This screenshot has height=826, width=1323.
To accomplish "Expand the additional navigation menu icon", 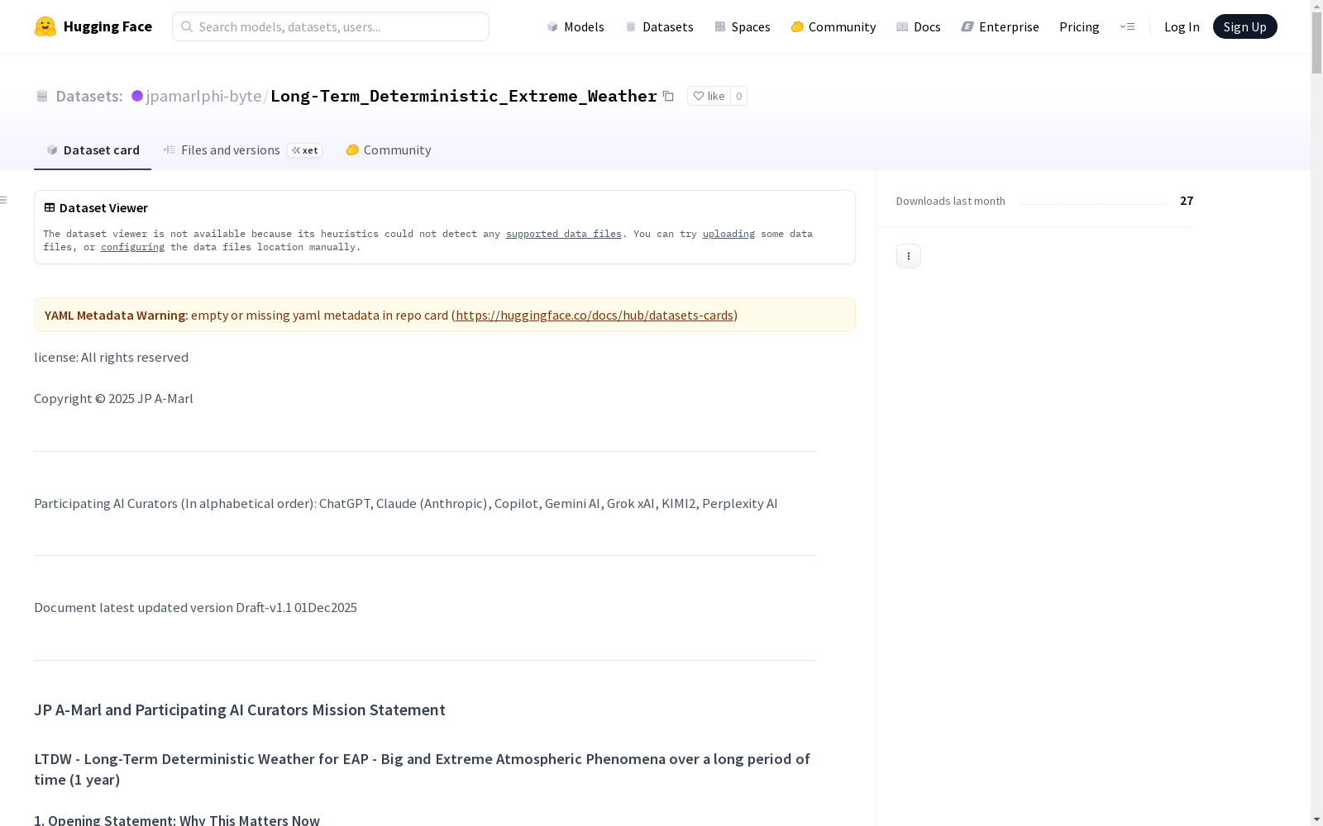I will (1127, 26).
